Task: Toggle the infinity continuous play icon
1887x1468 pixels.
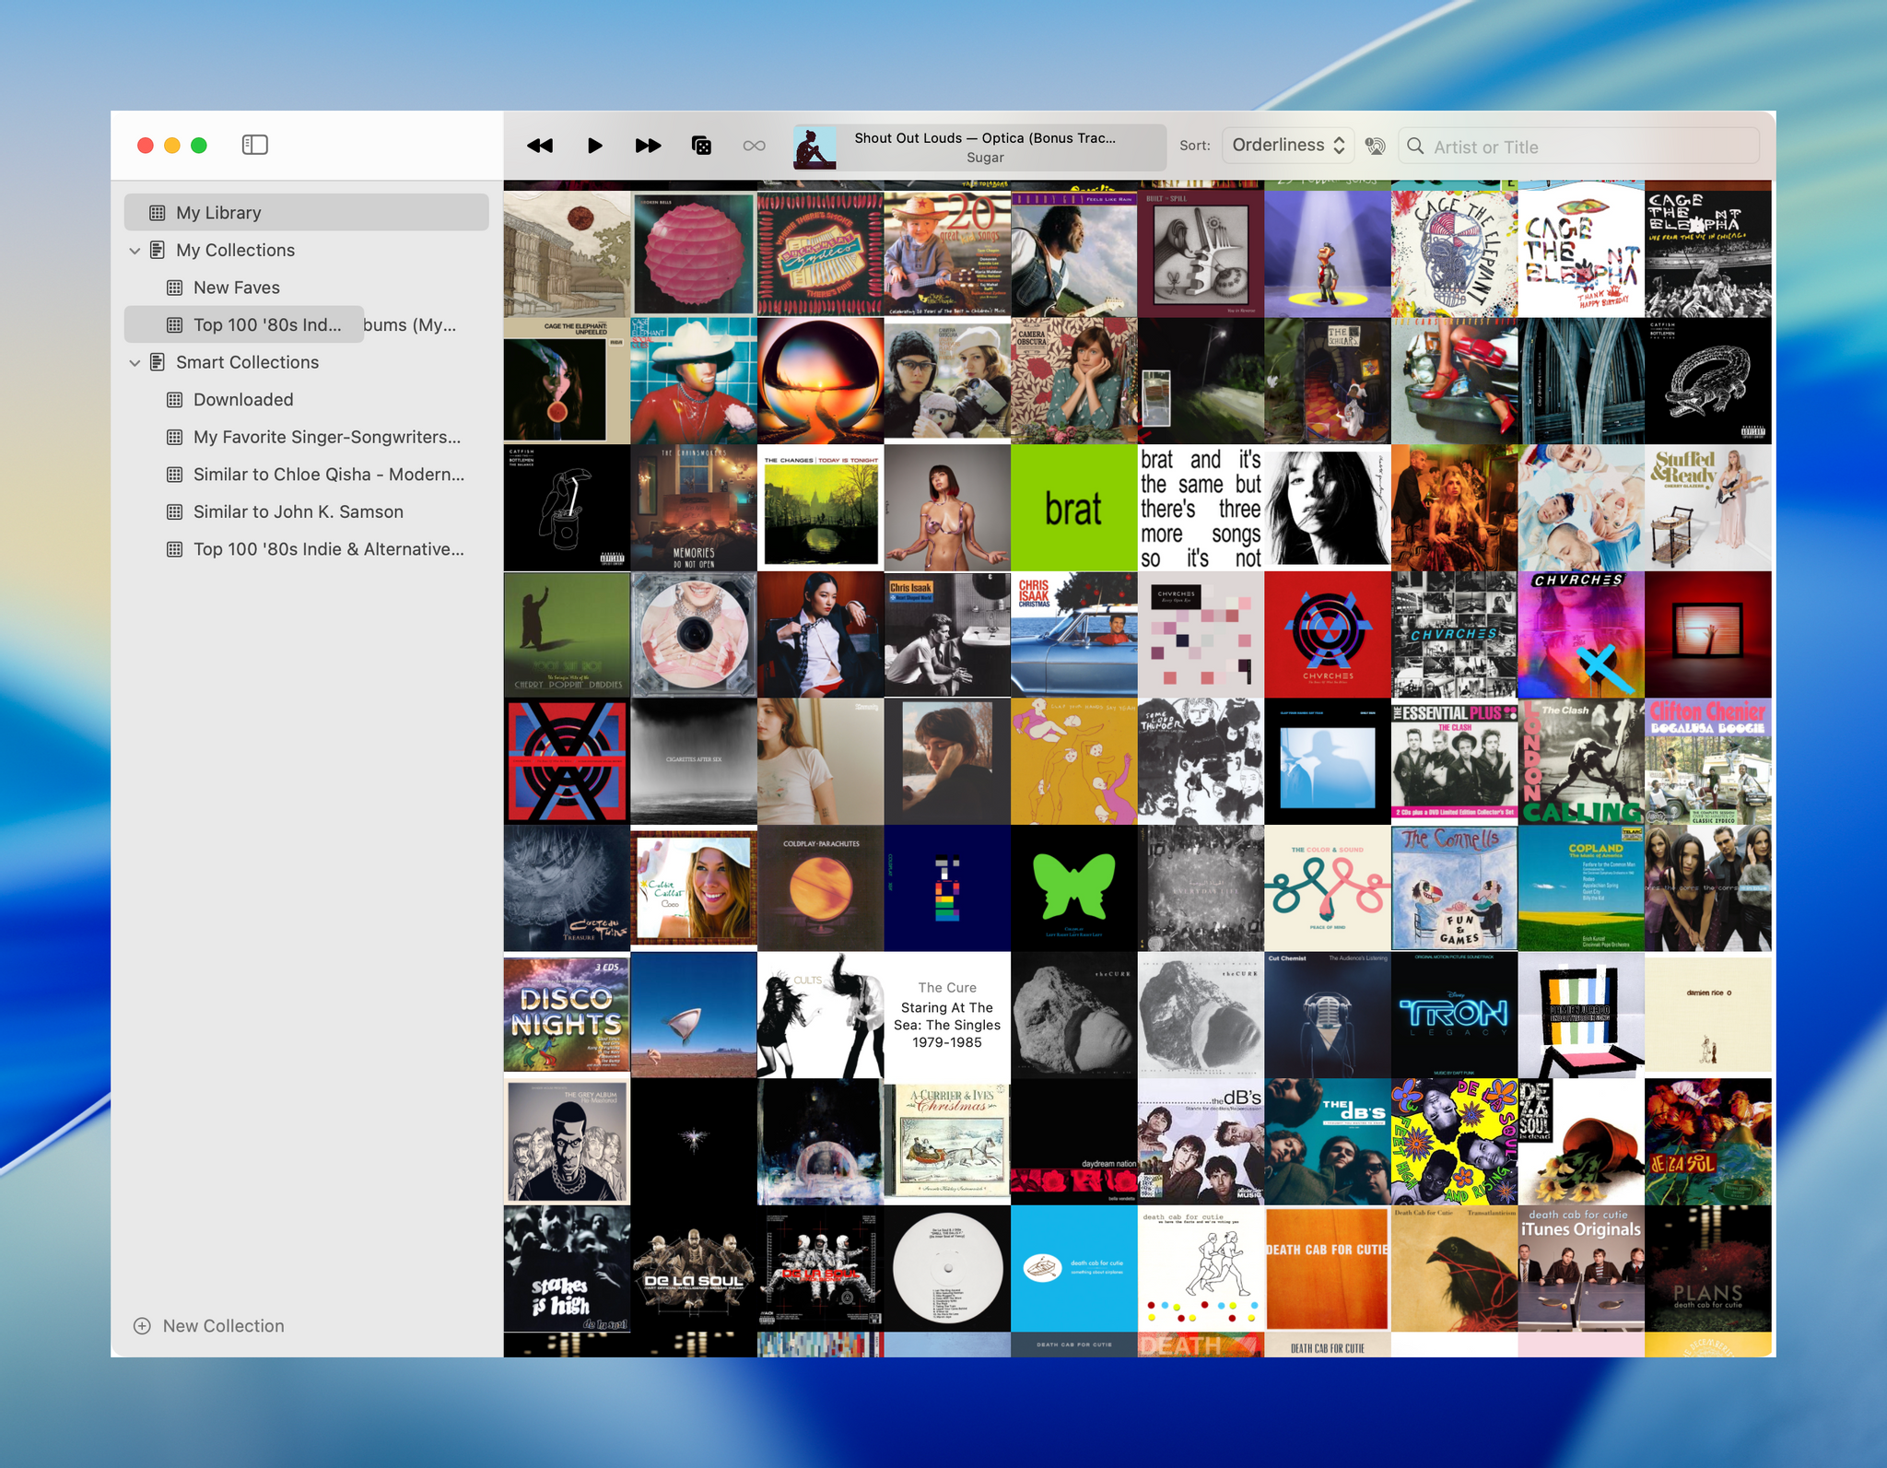Action: [754, 146]
